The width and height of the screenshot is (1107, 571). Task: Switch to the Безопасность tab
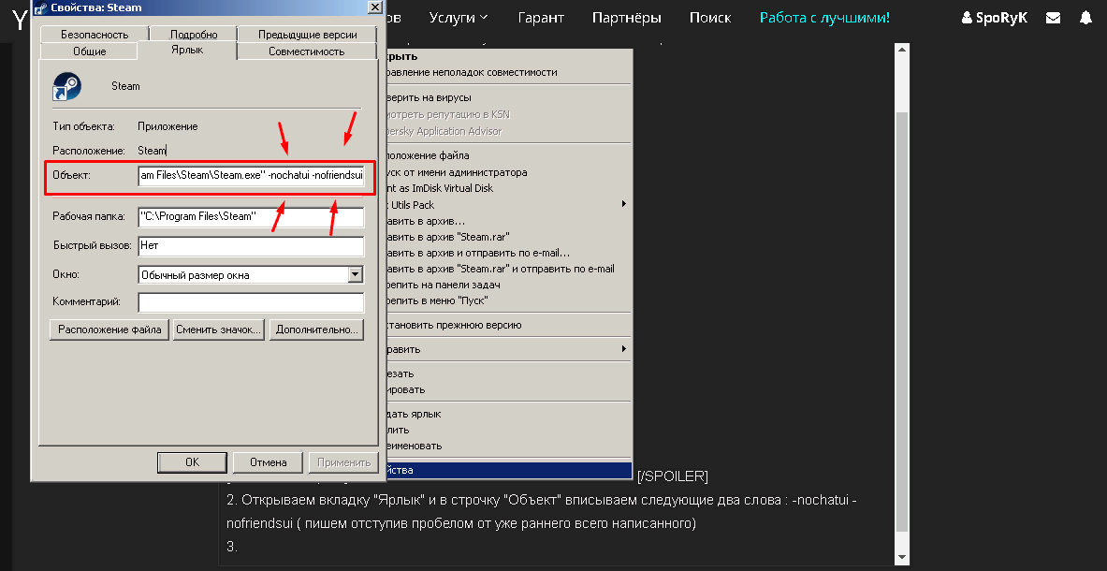click(x=95, y=34)
